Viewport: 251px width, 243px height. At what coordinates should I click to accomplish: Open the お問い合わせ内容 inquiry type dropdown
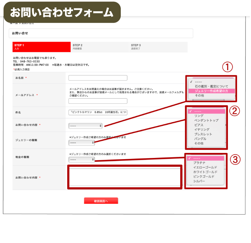tap(85, 126)
